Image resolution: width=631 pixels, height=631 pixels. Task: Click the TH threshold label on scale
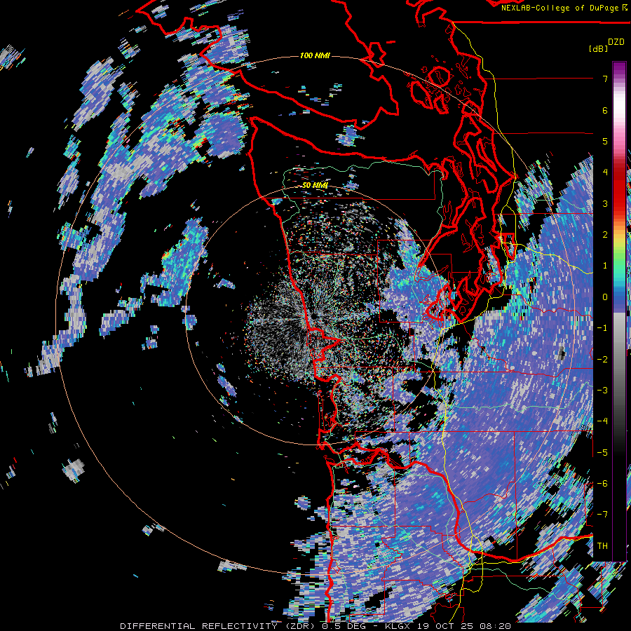coord(602,545)
